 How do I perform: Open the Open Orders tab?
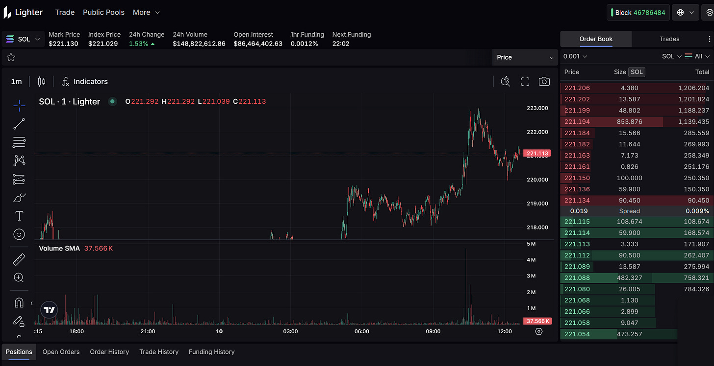click(61, 352)
